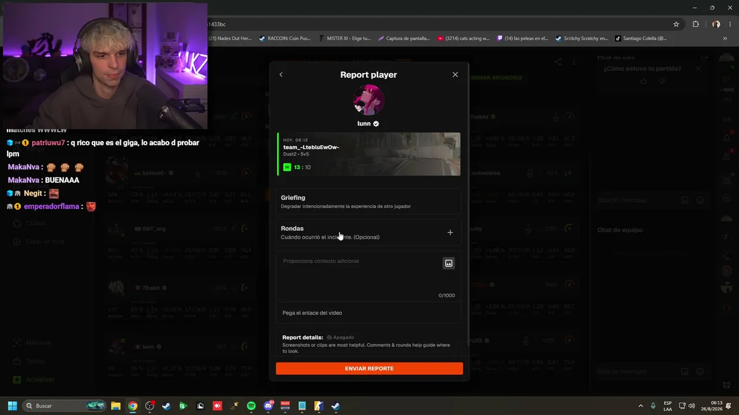Open the Captura de pantalla... bookmark
Screen dimensions: 739x415
(x=404, y=39)
